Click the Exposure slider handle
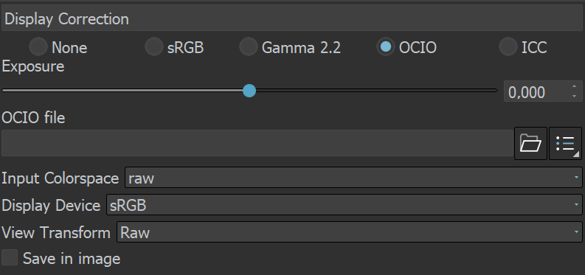The image size is (585, 275). point(249,91)
